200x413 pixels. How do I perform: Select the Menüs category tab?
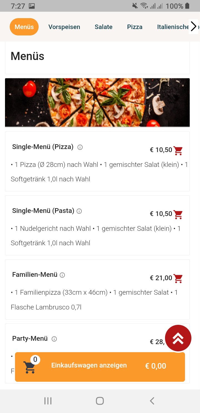coord(24,27)
